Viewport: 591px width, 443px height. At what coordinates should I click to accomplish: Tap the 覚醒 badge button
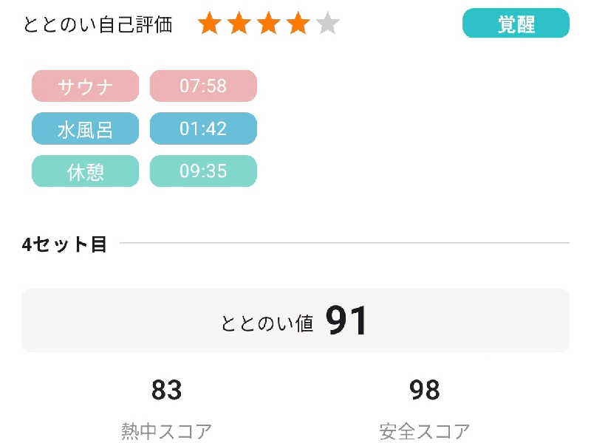pos(516,23)
